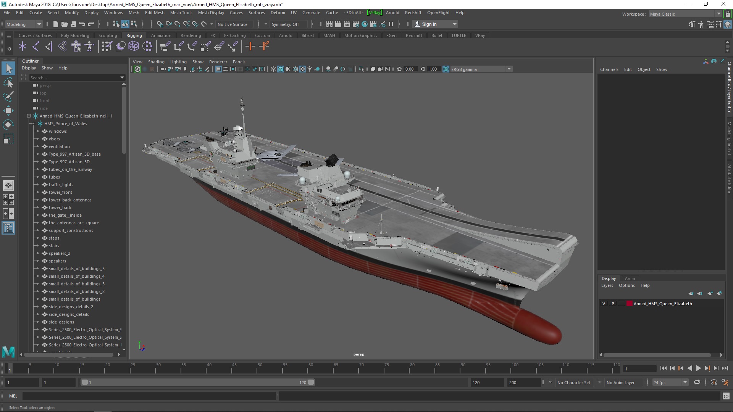Click the Redo arrow icon
The width and height of the screenshot is (733, 412).
91,24
